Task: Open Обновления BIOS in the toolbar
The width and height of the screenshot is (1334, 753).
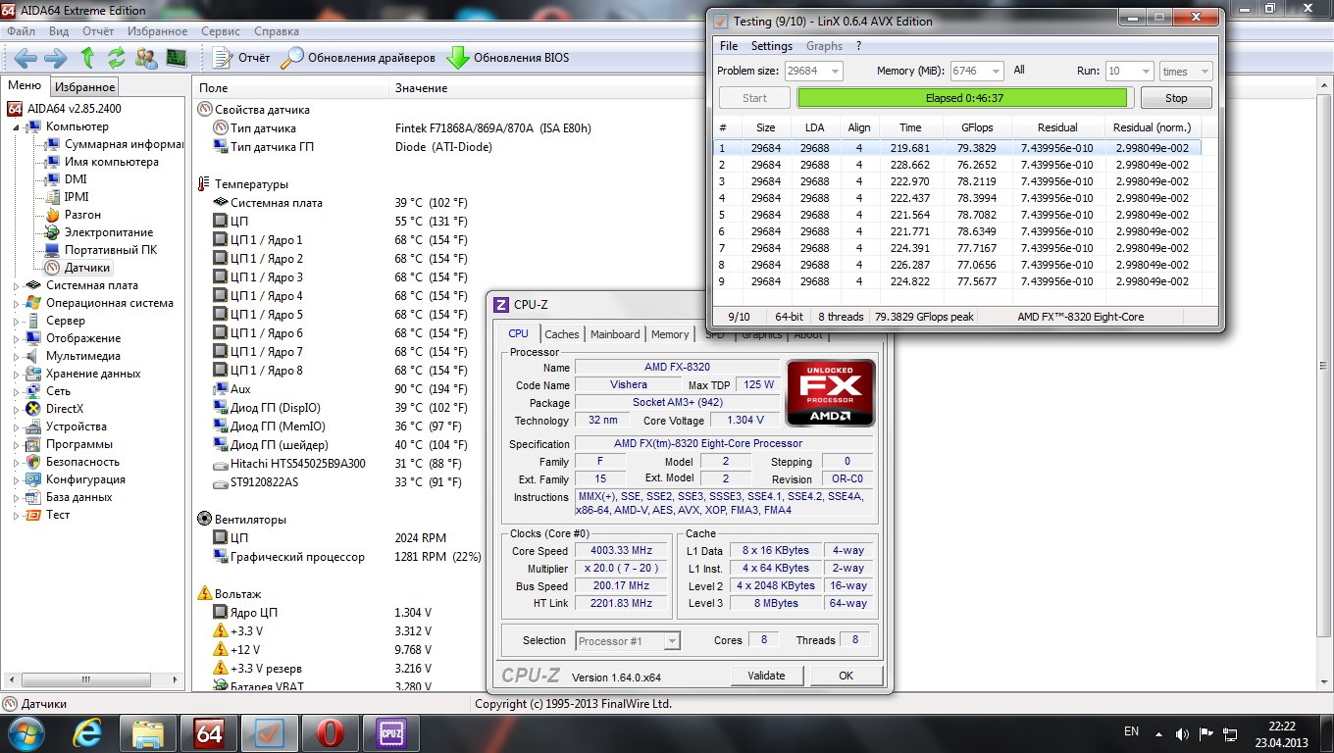Action: pos(508,58)
